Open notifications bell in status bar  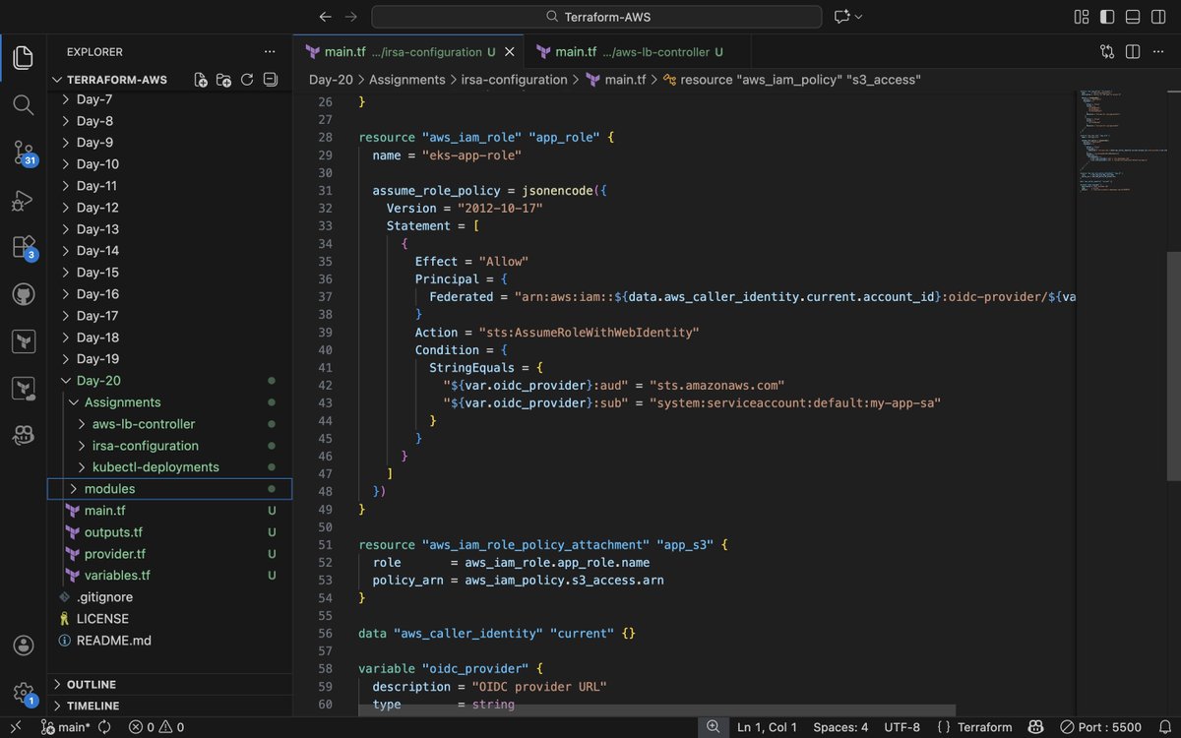click(1164, 727)
